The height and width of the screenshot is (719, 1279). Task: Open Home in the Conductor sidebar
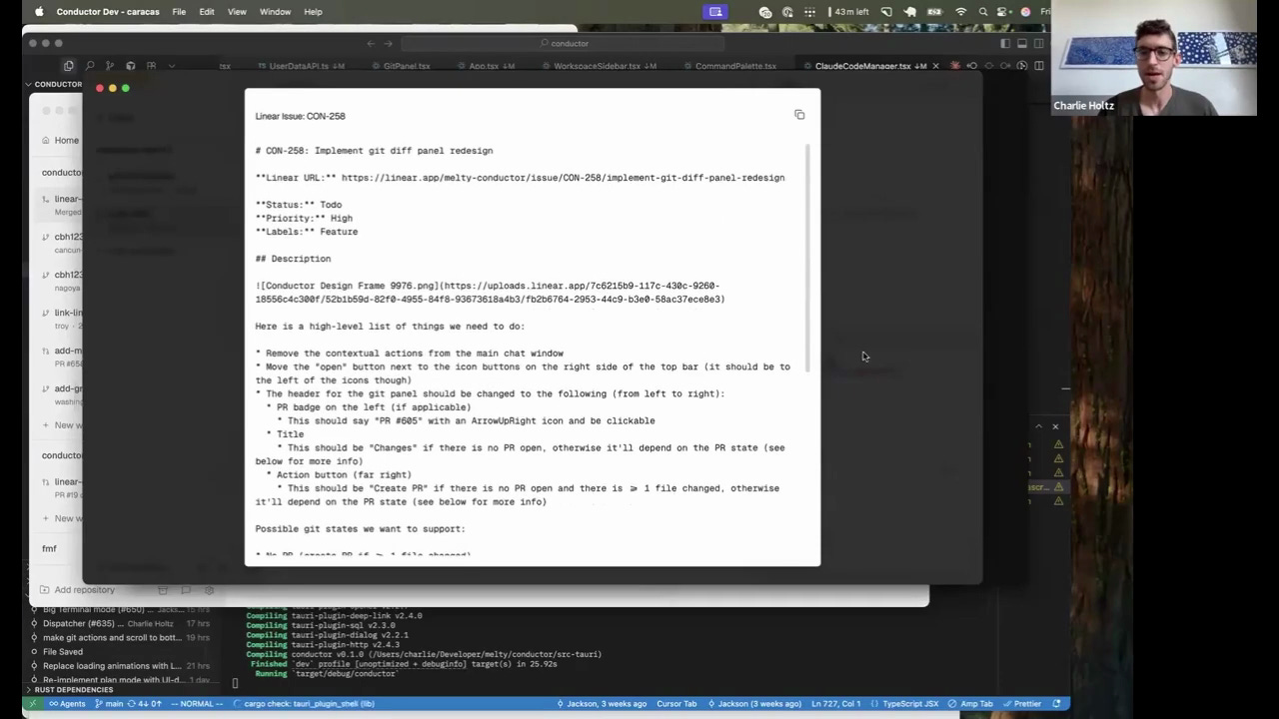click(60, 140)
